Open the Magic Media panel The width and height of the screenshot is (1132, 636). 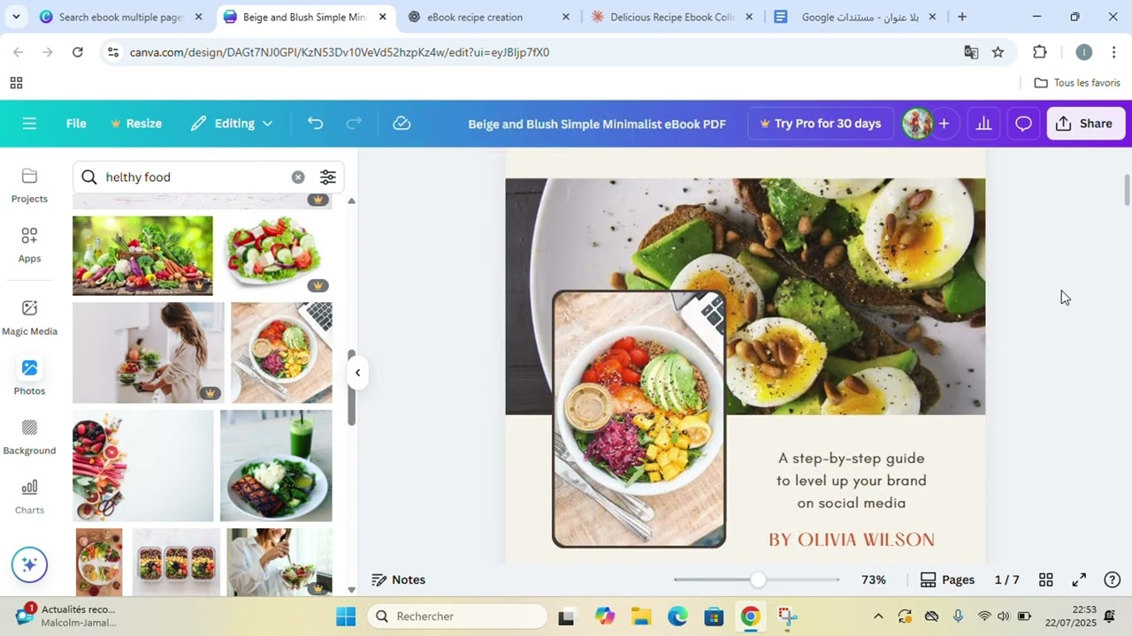(29, 318)
